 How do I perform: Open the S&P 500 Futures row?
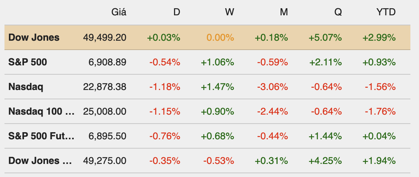(x=42, y=136)
